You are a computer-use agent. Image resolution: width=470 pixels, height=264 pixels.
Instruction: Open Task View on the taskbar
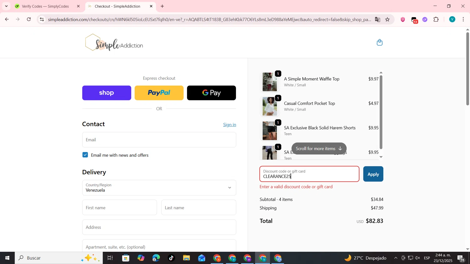coord(110,258)
